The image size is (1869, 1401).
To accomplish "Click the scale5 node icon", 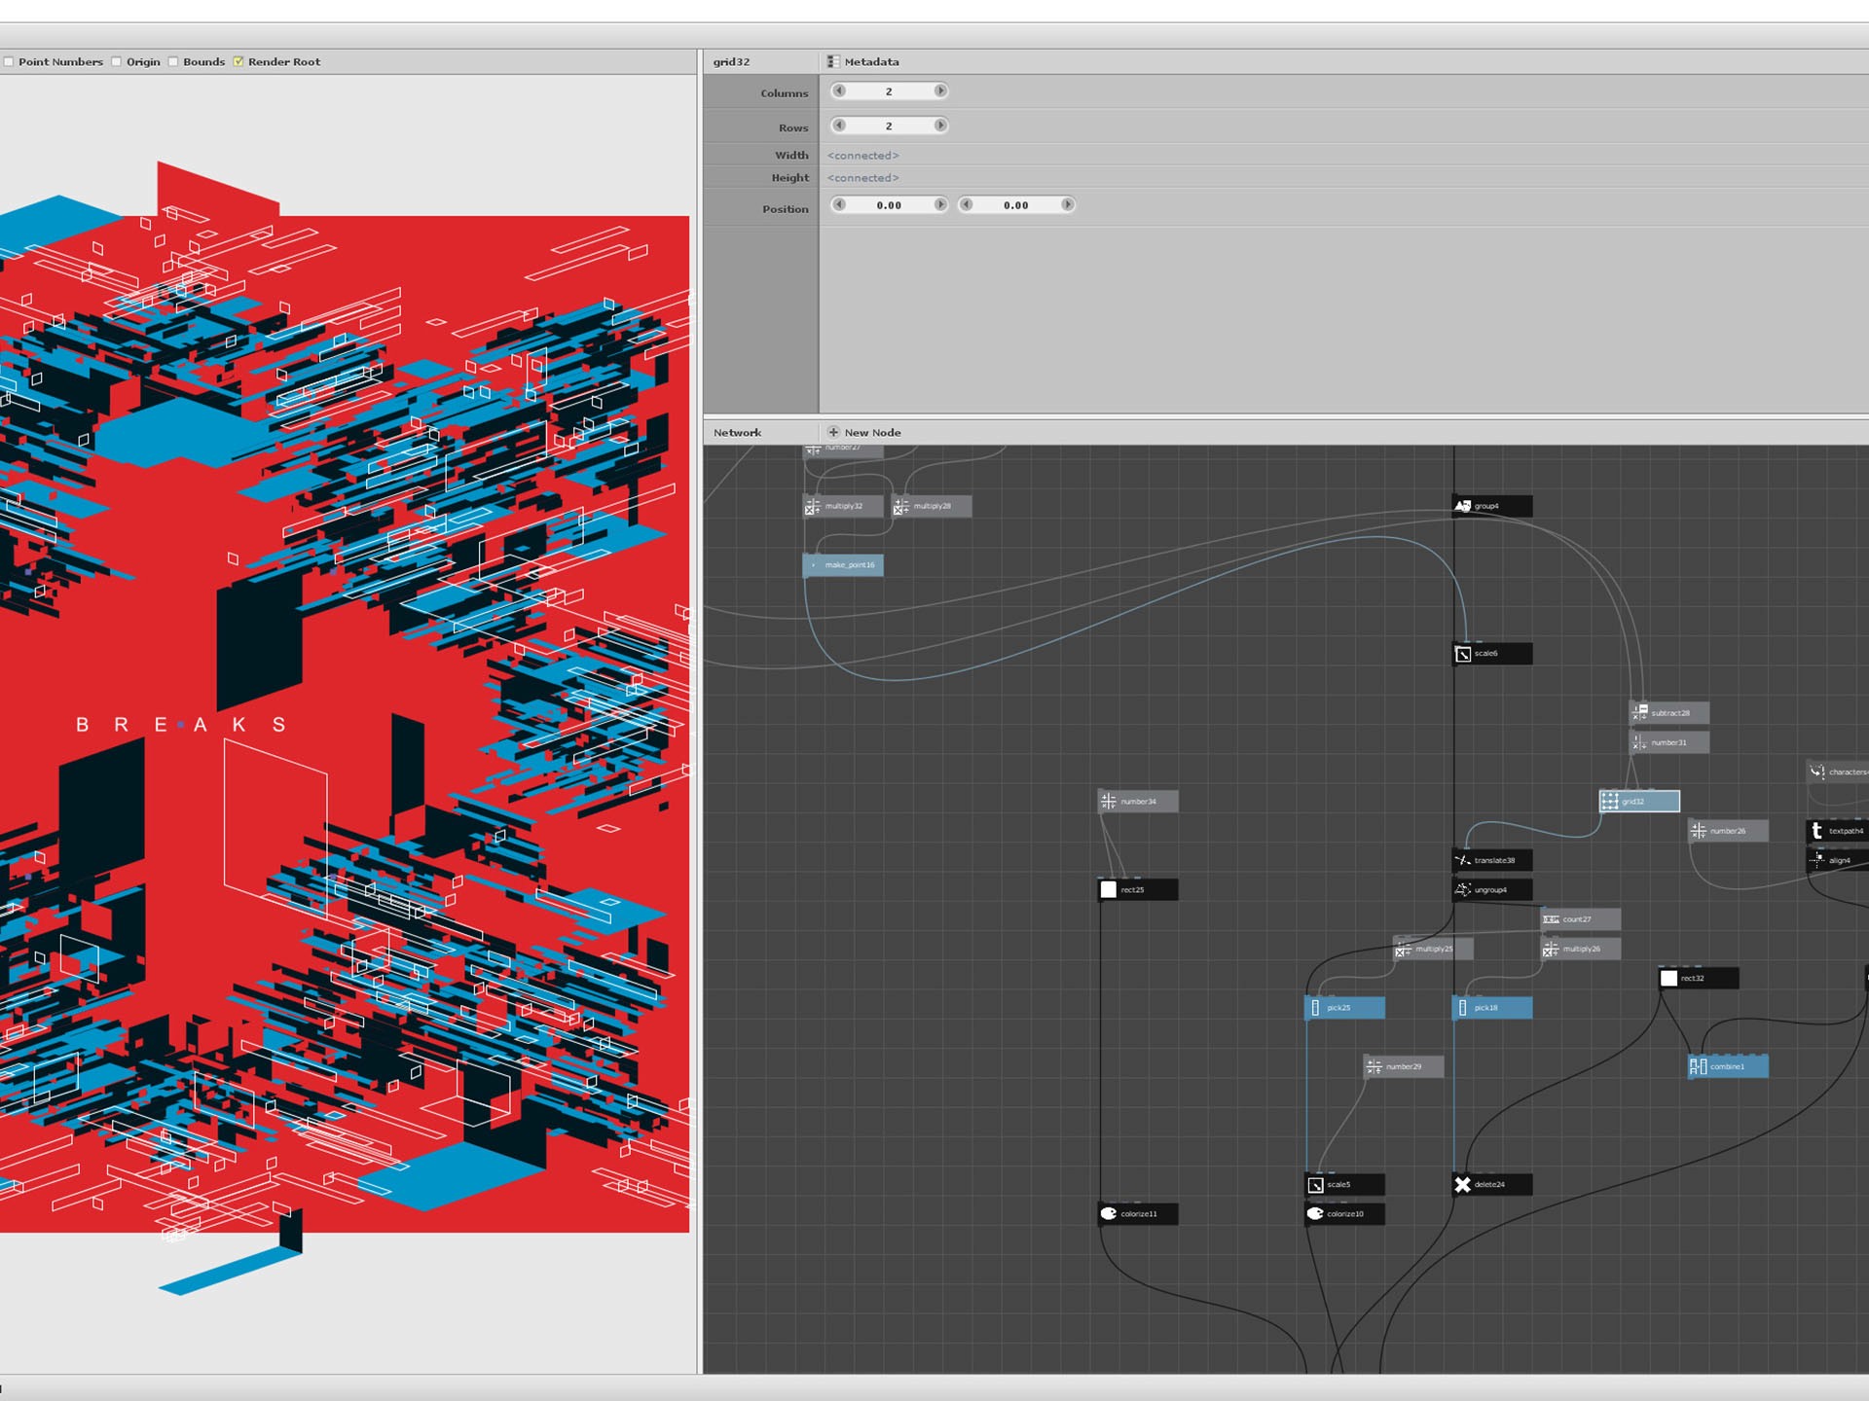I will (1315, 1184).
